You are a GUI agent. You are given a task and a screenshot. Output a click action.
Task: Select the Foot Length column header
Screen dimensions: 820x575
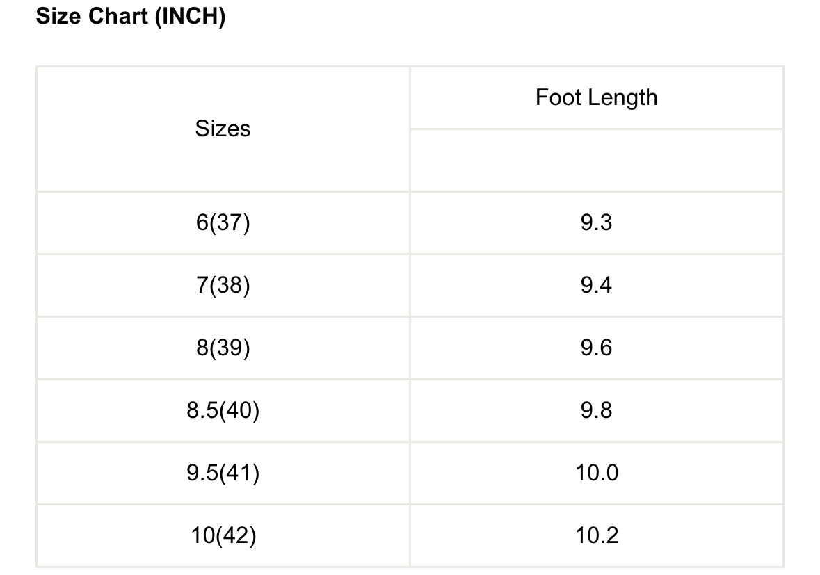(596, 98)
